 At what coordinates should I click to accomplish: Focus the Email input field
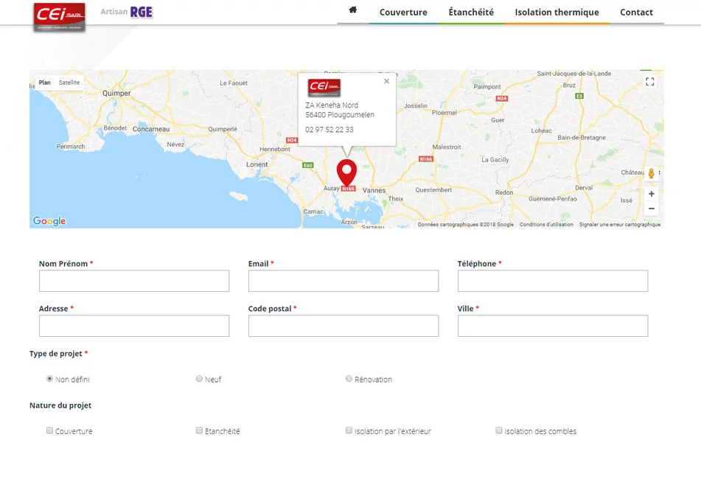(x=343, y=281)
